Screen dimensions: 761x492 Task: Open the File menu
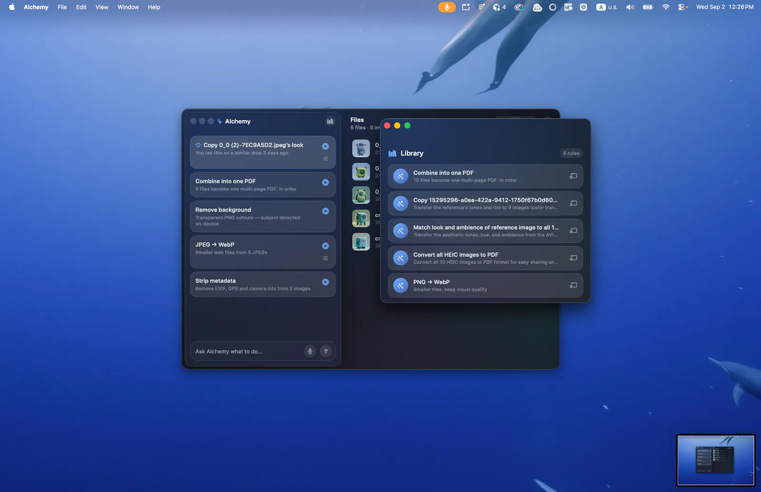coord(62,7)
